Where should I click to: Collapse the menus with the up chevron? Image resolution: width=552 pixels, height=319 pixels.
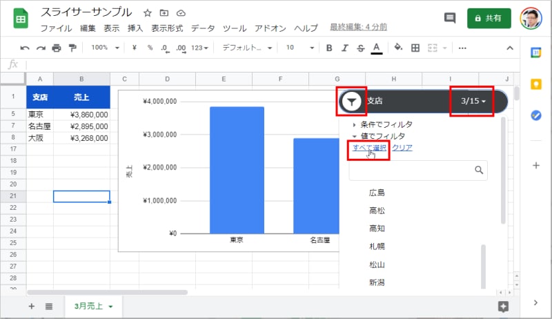coord(510,48)
